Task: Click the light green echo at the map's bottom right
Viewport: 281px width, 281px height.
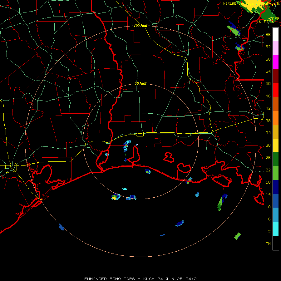Action: tap(238, 236)
